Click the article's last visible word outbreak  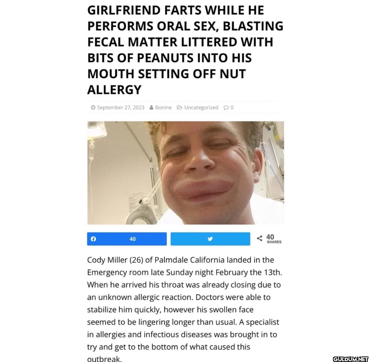point(105,359)
